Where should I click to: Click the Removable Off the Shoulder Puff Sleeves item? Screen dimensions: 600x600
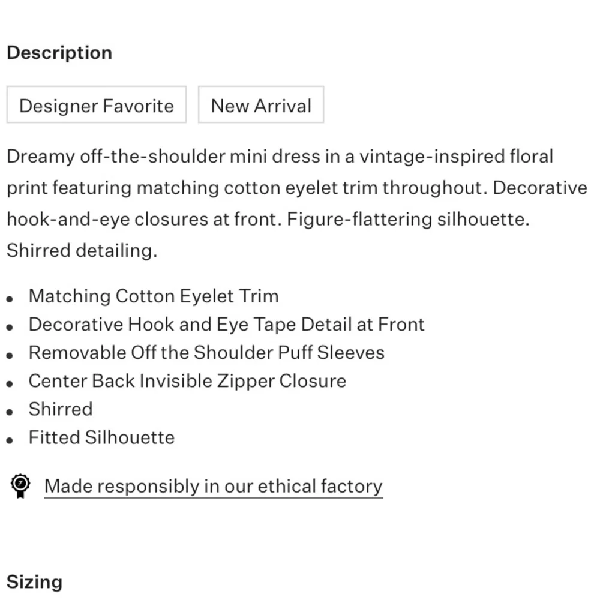click(206, 353)
